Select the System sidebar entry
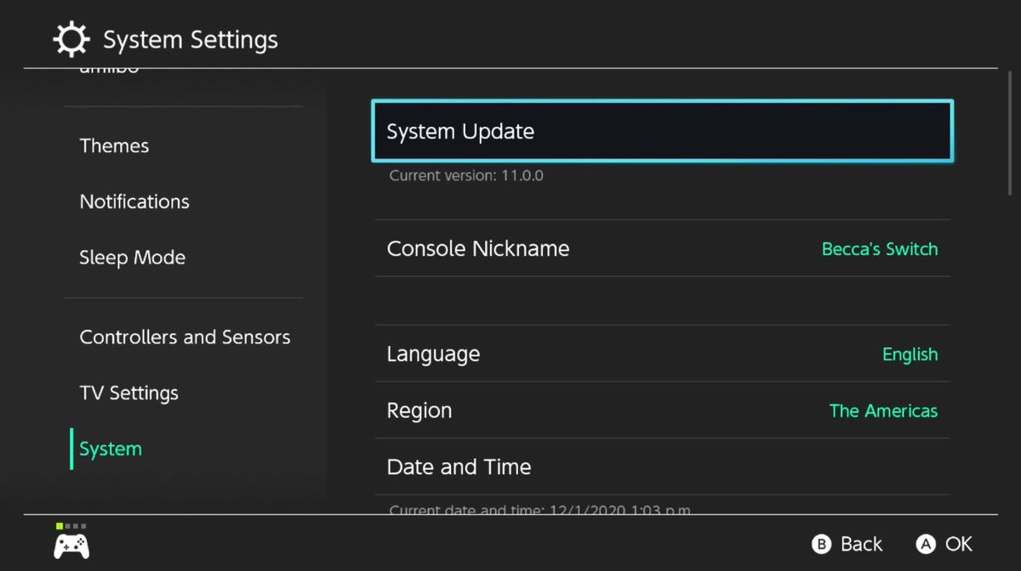This screenshot has width=1021, height=571. (109, 448)
